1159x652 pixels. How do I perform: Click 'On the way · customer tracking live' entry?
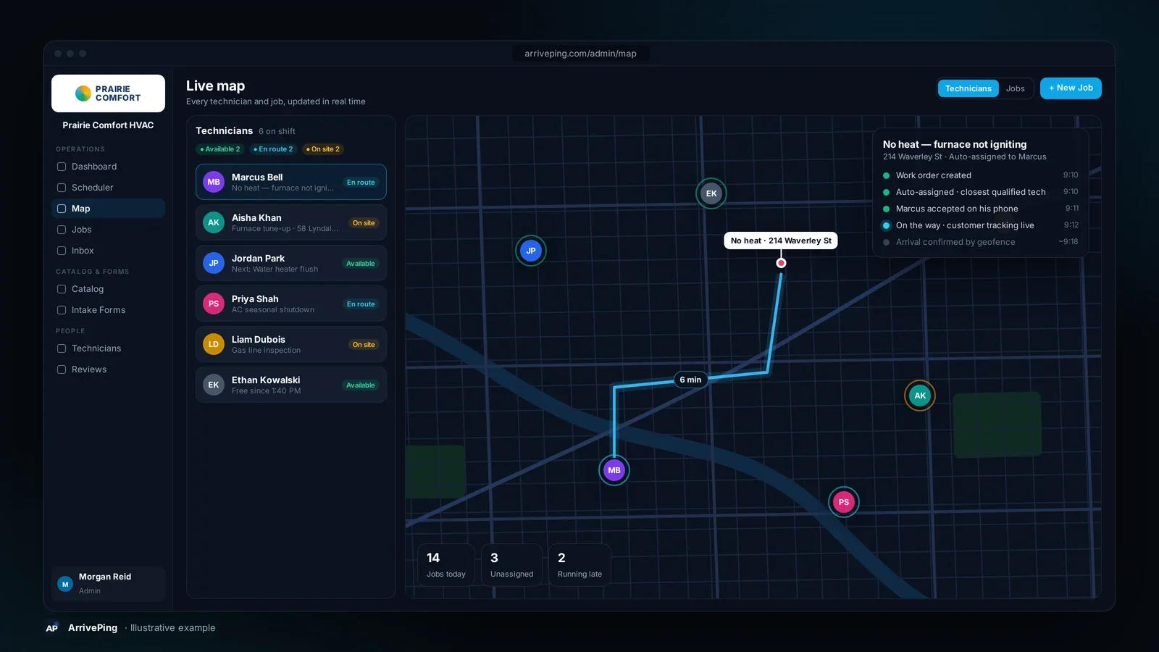[980, 225]
